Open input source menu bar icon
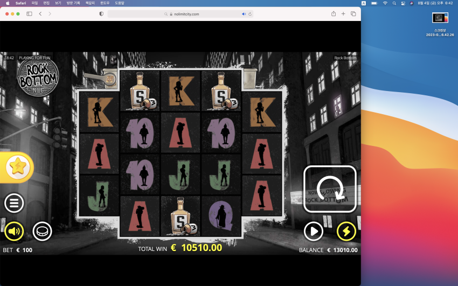 (364, 3)
